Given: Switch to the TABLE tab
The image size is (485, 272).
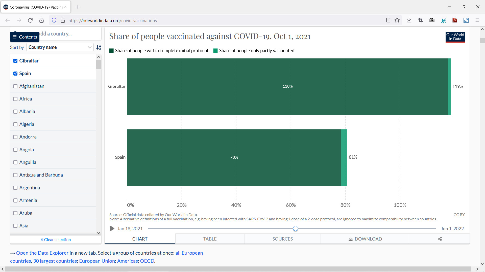Looking at the screenshot, I should click(210, 239).
